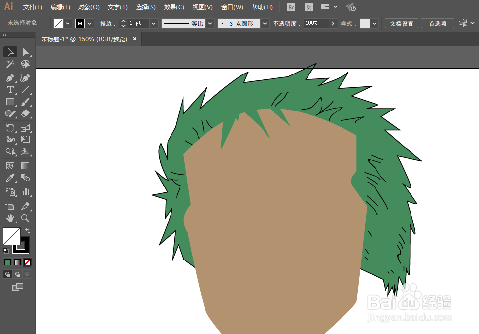This screenshot has width=479, height=334.
Task: Pick the Scale tool
Action: point(25,128)
